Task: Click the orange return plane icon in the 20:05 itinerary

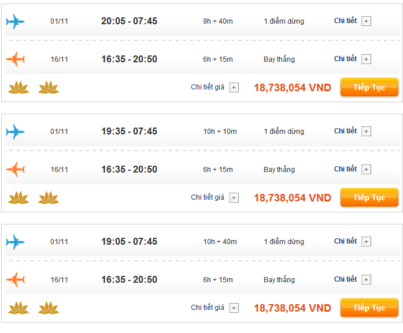Action: pyautogui.click(x=15, y=59)
